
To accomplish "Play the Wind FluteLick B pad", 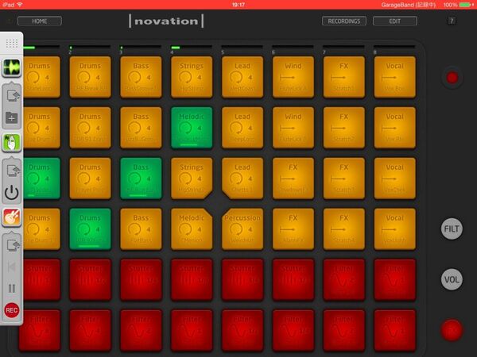I will click(293, 128).
